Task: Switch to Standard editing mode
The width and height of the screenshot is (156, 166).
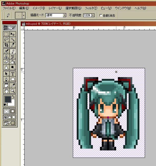Action: [x=6, y=111]
